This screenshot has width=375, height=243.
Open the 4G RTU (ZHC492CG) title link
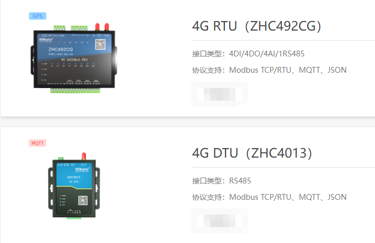(x=256, y=26)
